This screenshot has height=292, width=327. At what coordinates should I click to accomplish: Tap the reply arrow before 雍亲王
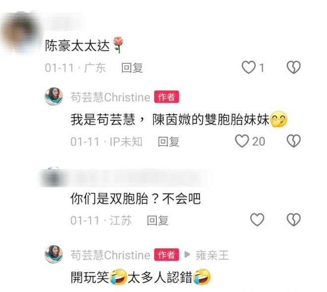coord(187,254)
